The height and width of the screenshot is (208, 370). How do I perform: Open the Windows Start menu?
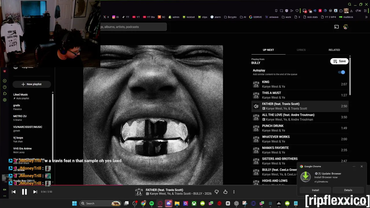[74, 203]
